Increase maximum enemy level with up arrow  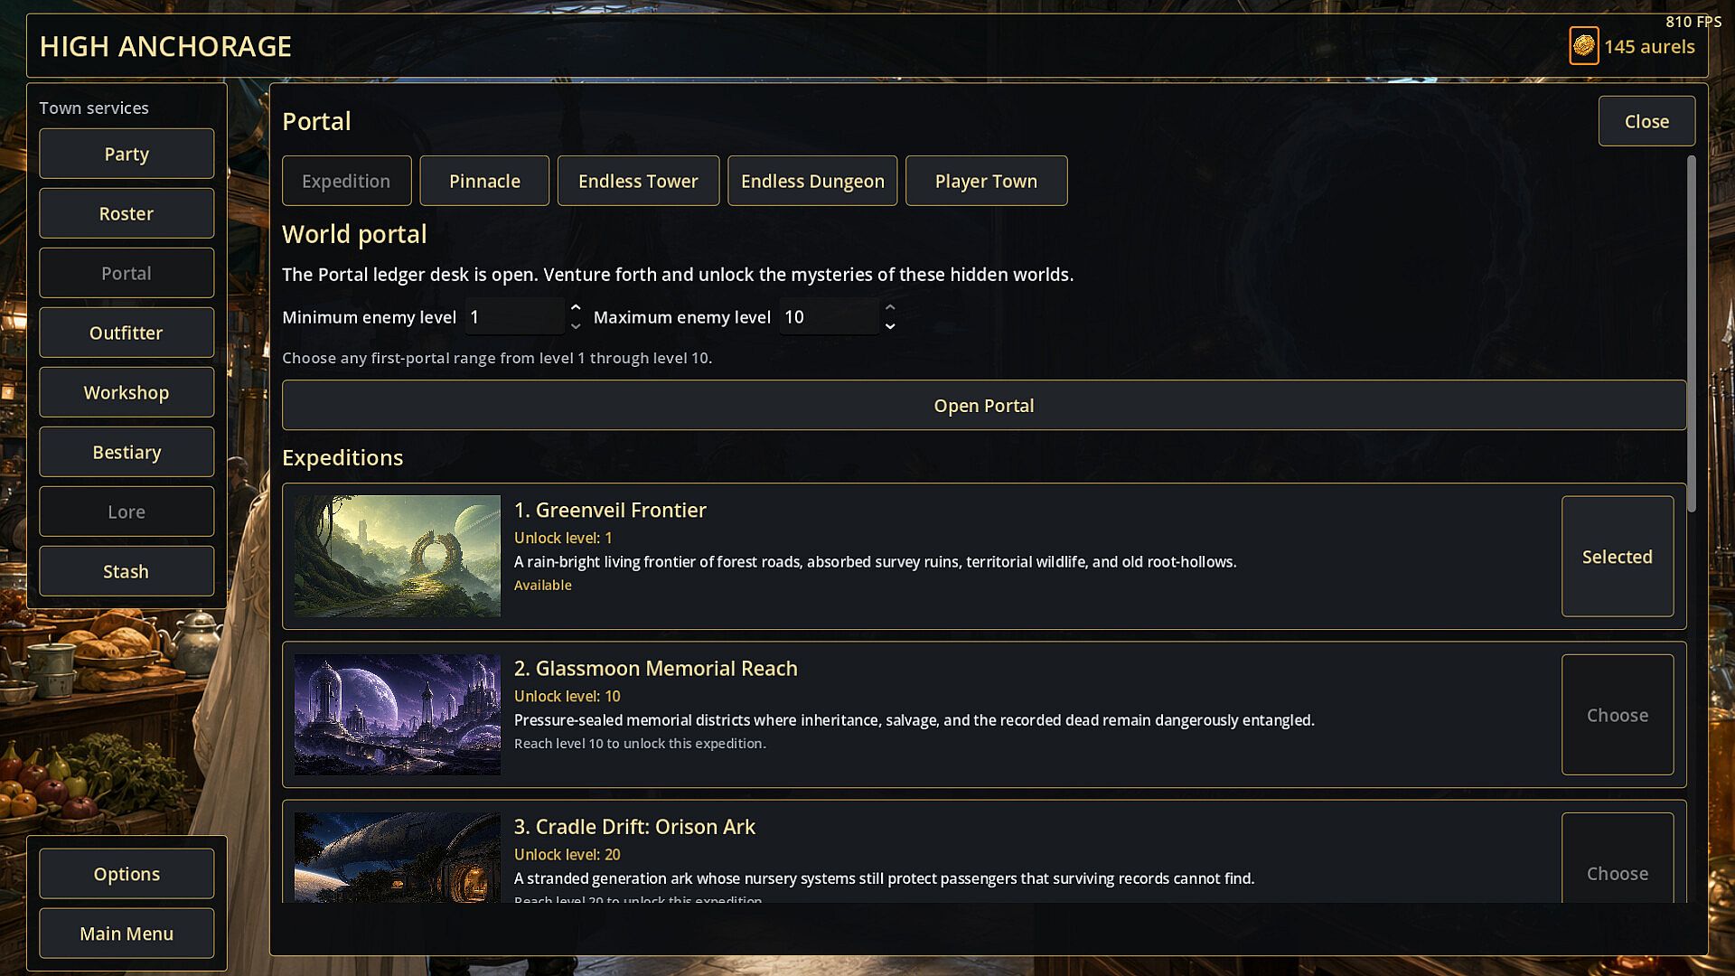coord(890,307)
